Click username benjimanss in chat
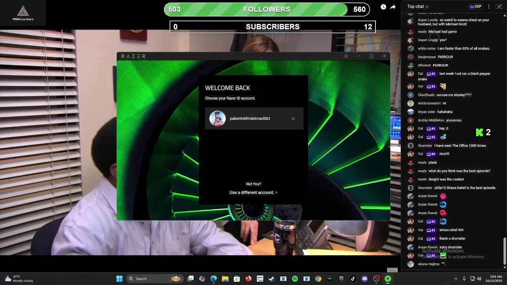Viewport: 507px width, 285px height. 427,57
